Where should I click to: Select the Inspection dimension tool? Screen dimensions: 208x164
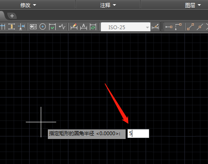click(52, 27)
